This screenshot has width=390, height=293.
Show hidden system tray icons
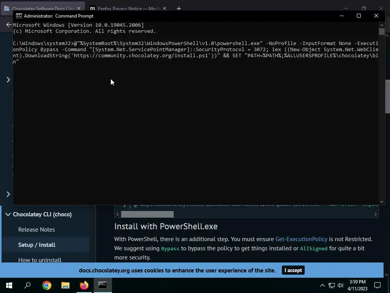click(322, 285)
